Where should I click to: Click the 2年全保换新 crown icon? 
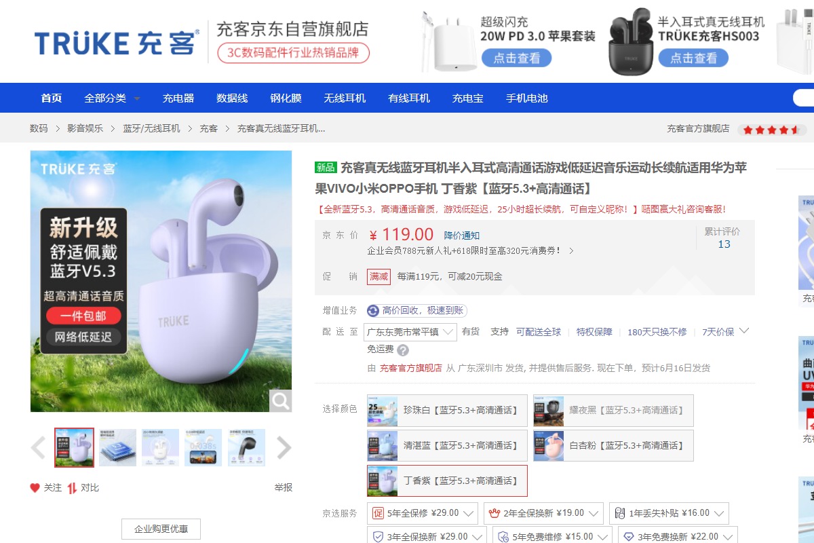click(x=495, y=513)
